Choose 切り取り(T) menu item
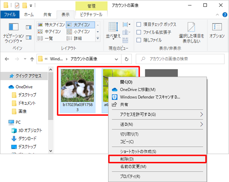 pos(158,134)
